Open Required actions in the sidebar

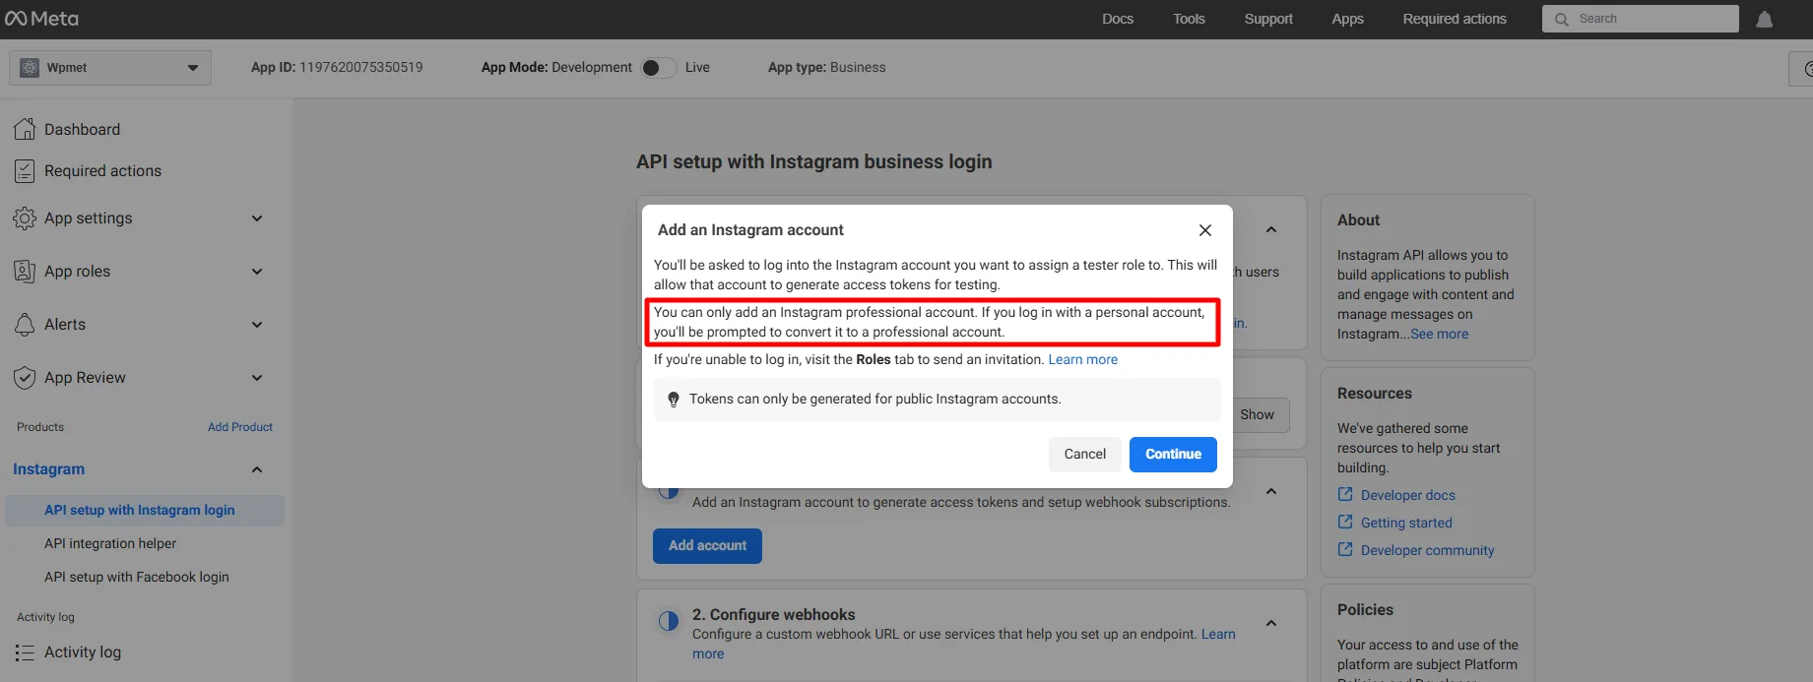pos(102,171)
